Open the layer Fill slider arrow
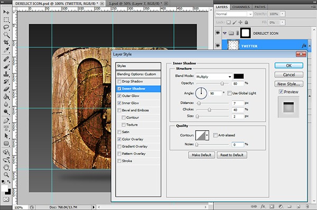The image size is (317, 210). 283,22
